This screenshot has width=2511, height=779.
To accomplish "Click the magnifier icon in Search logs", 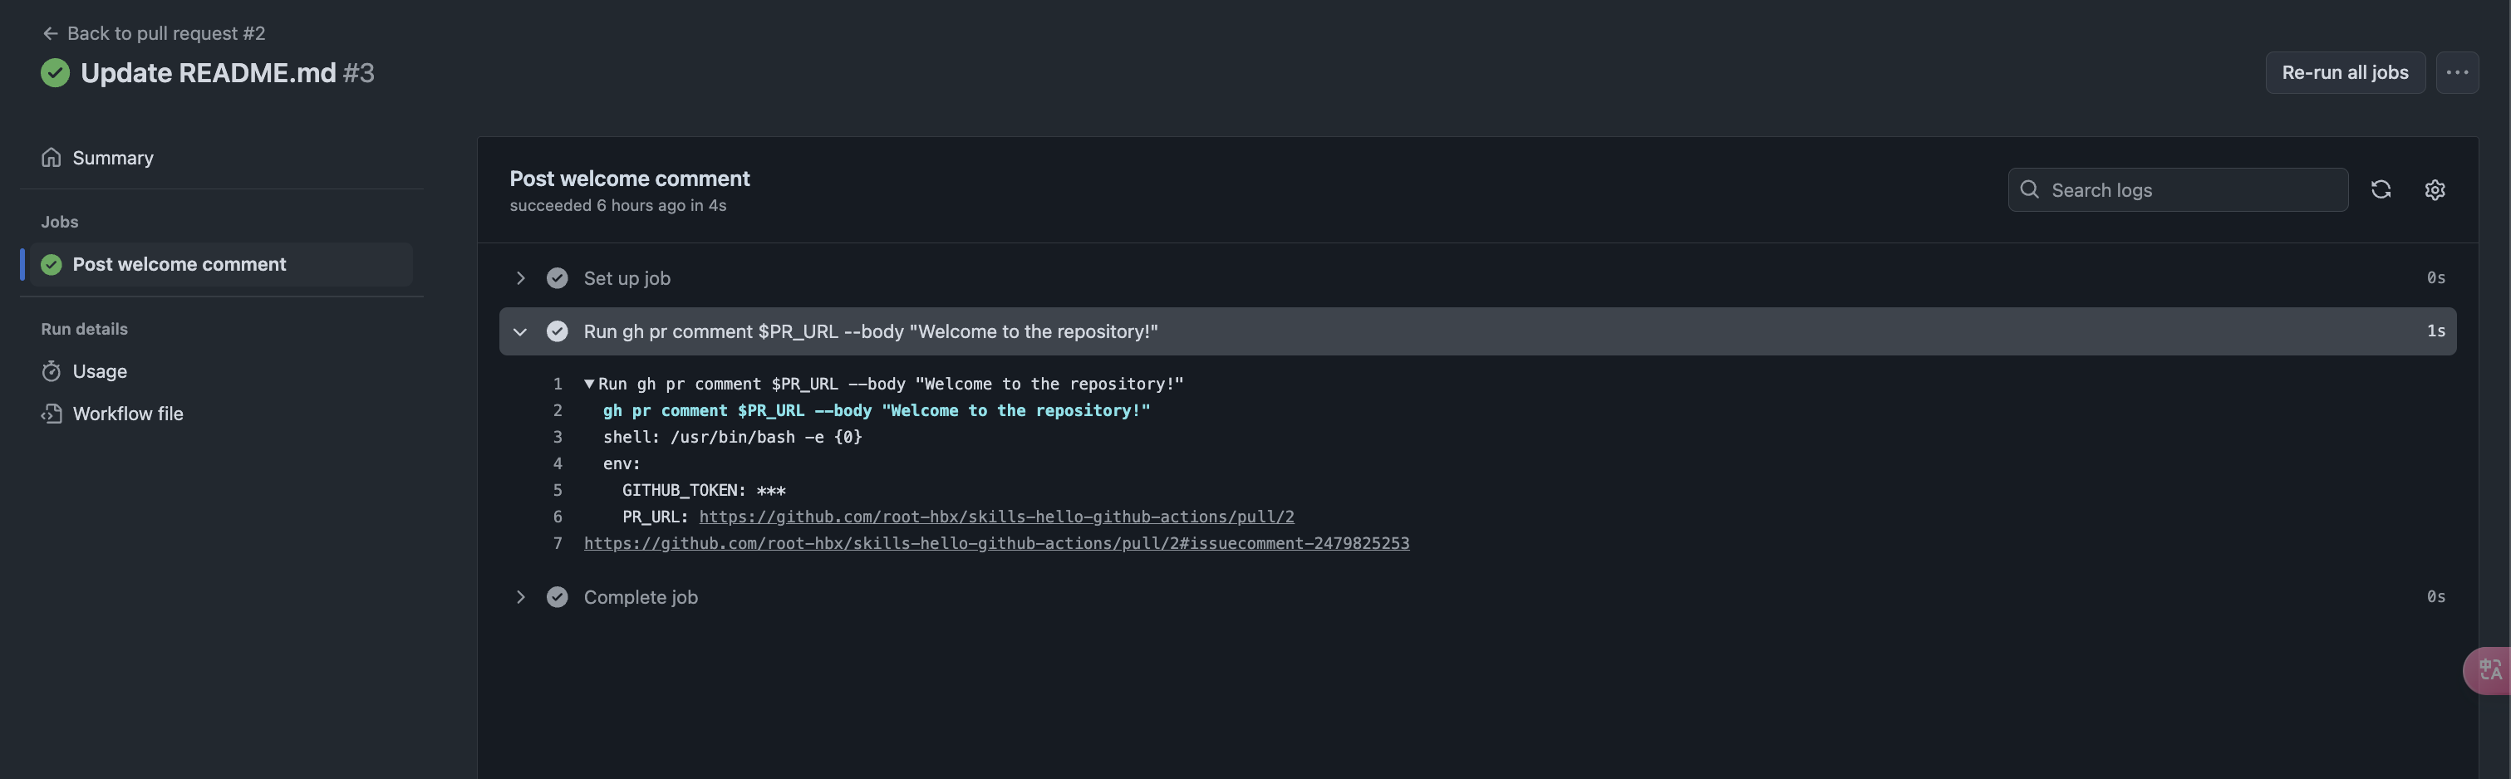I will [2031, 189].
